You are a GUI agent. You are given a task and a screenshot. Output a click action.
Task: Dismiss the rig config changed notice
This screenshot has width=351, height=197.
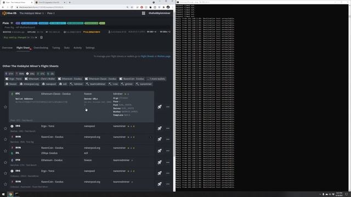pyautogui.click(x=36, y=38)
